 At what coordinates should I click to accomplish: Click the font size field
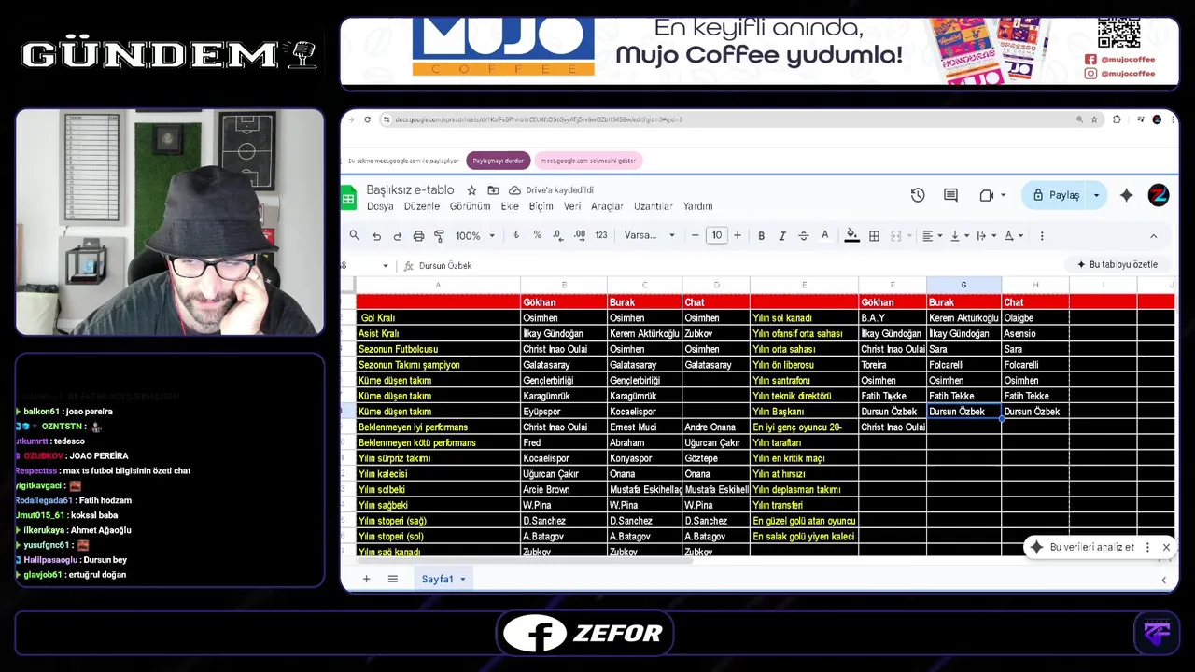[716, 236]
